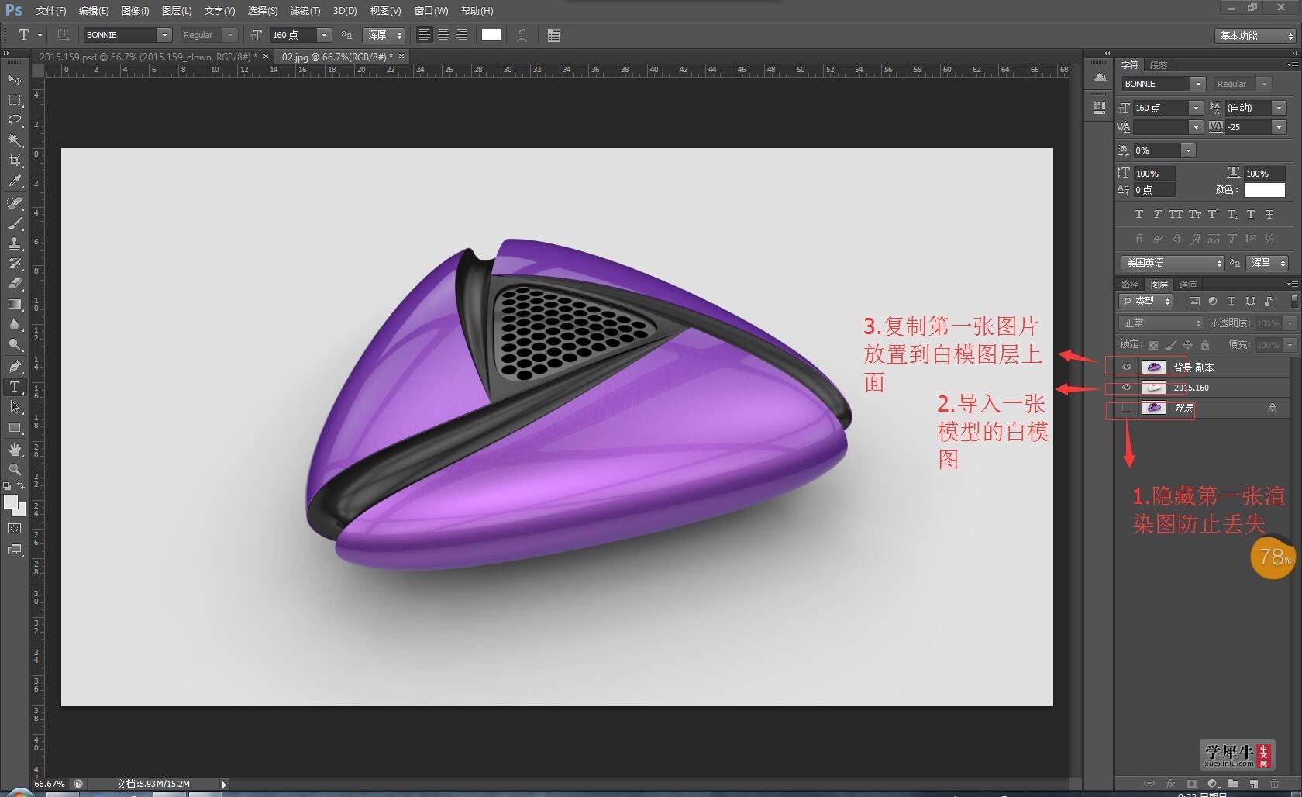Select the Gradient tool
Image resolution: width=1302 pixels, height=797 pixels.
click(x=14, y=304)
